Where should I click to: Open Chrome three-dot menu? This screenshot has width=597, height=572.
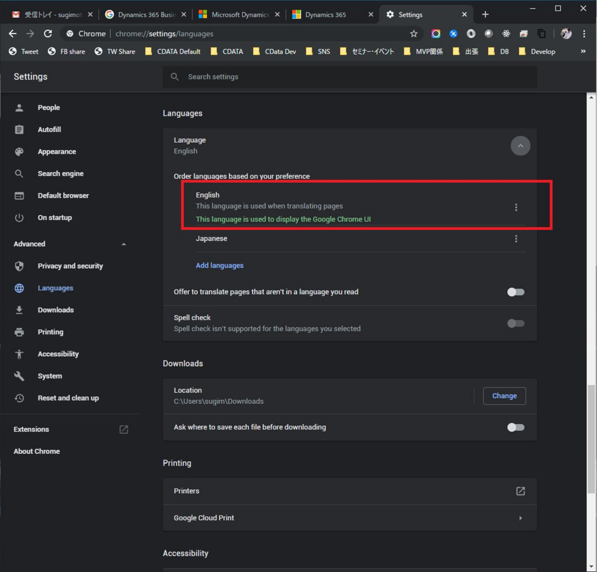pyautogui.click(x=584, y=33)
